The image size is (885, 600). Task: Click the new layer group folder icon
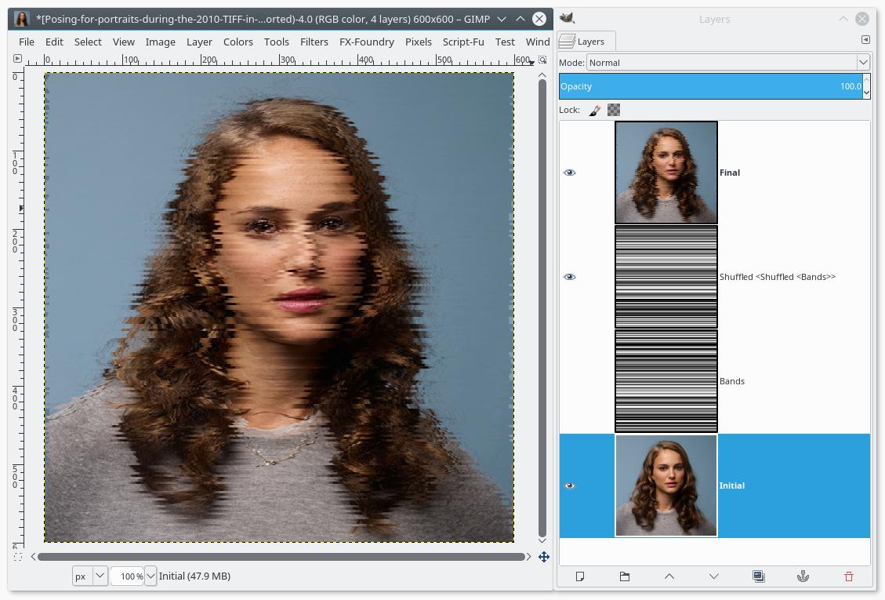tap(625, 576)
